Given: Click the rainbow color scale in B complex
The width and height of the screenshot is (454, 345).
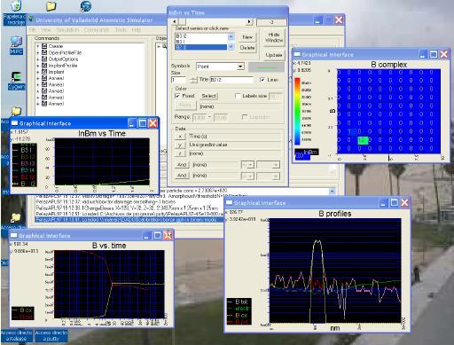Looking at the screenshot, I should [297, 111].
